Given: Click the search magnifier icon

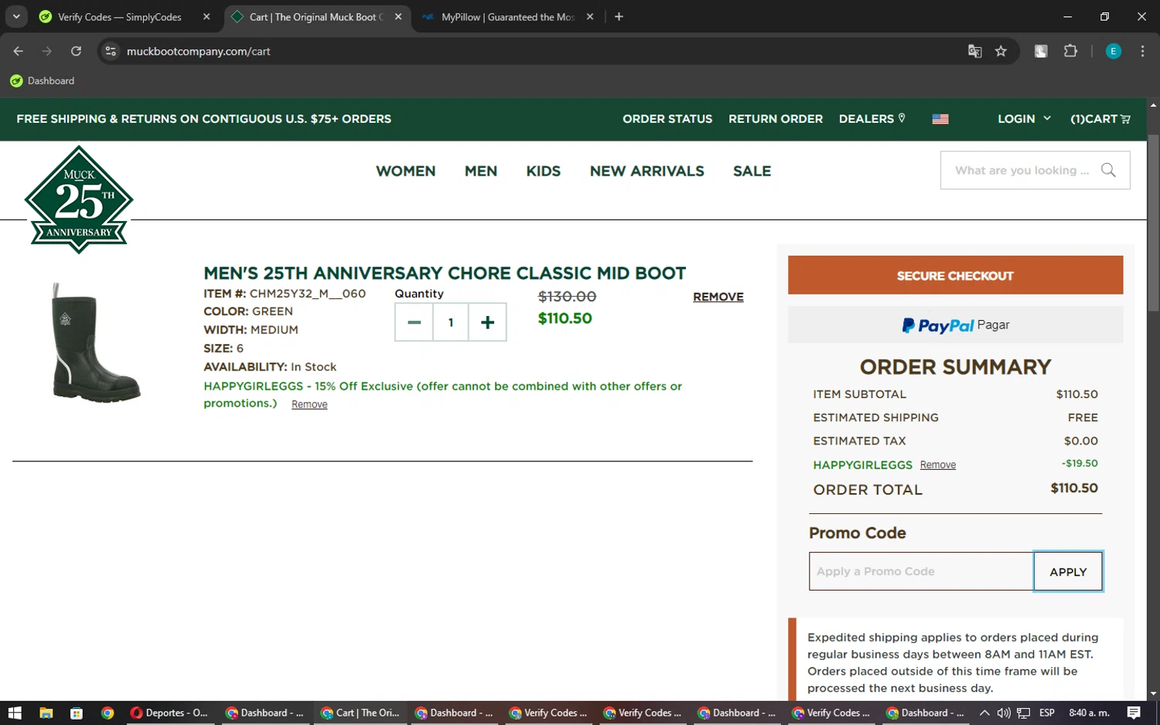Looking at the screenshot, I should coord(1108,170).
